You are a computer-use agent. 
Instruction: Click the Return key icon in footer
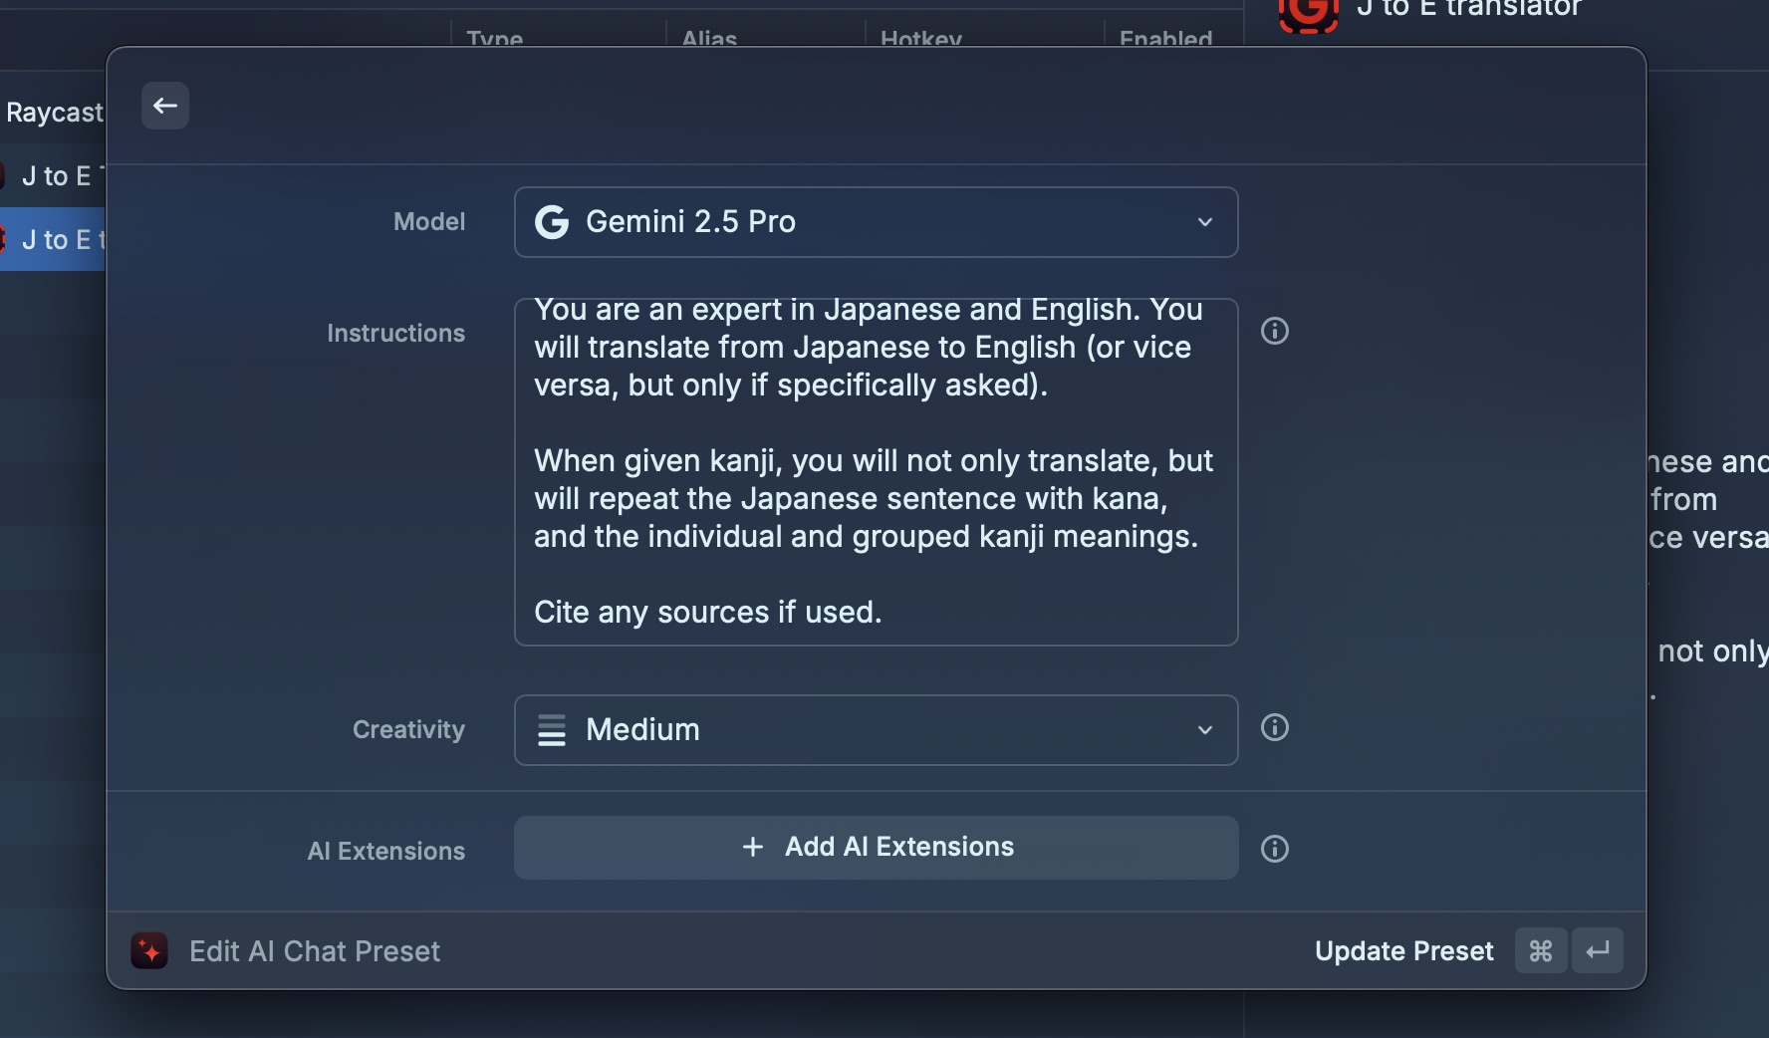(x=1597, y=951)
